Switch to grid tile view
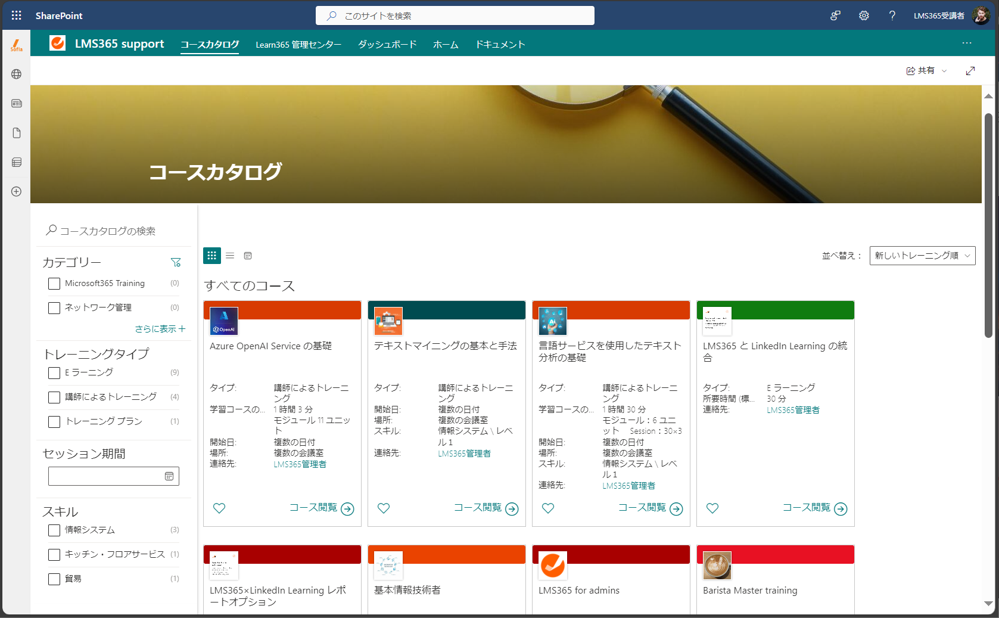Viewport: 999px width, 618px height. click(x=212, y=256)
